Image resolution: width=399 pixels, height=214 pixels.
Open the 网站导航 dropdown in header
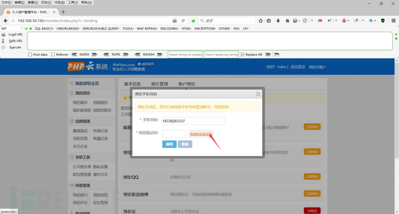pos(317,67)
